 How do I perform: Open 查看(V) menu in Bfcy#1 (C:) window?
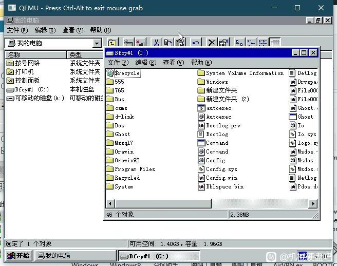[x=174, y=63]
